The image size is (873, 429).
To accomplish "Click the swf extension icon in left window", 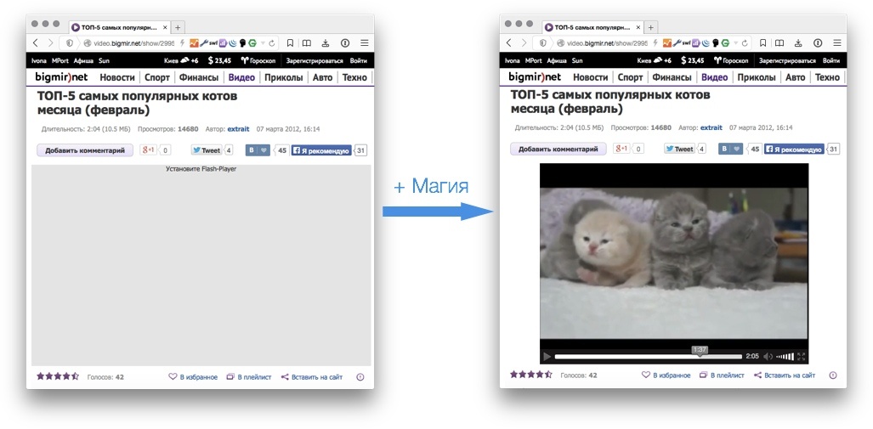I will (x=213, y=42).
